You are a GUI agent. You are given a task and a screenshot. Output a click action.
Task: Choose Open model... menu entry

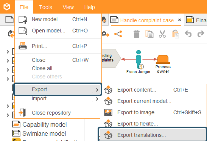point(58,31)
